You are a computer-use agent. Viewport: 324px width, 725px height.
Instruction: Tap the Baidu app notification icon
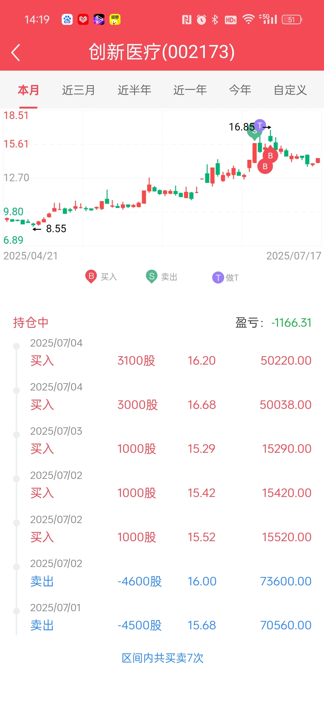pyautogui.click(x=67, y=19)
